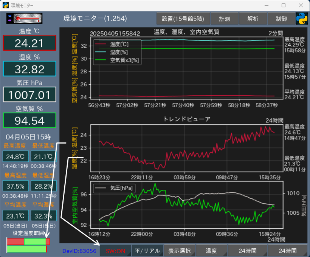This screenshot has height=257, width=310.
Task: Click the pressure reading 1007.01
Action: [29, 94]
